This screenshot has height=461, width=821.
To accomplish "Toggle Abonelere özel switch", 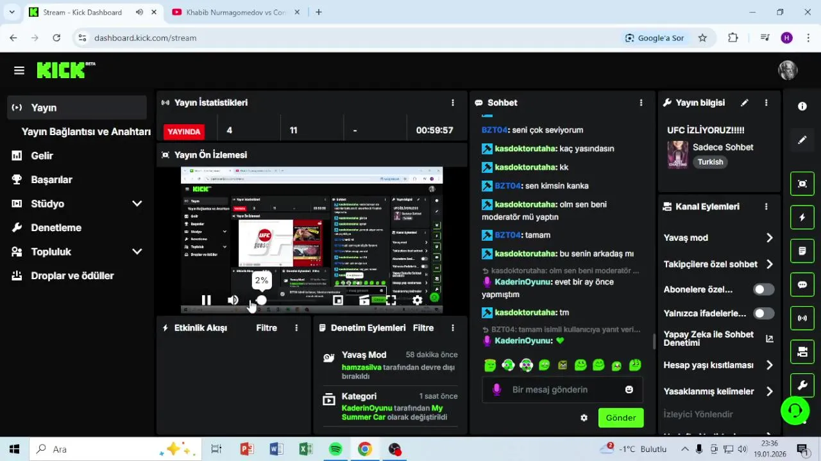I will click(x=763, y=289).
